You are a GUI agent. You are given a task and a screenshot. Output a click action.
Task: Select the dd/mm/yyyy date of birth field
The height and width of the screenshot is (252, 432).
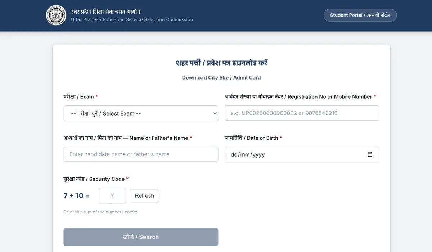[x=295, y=154]
